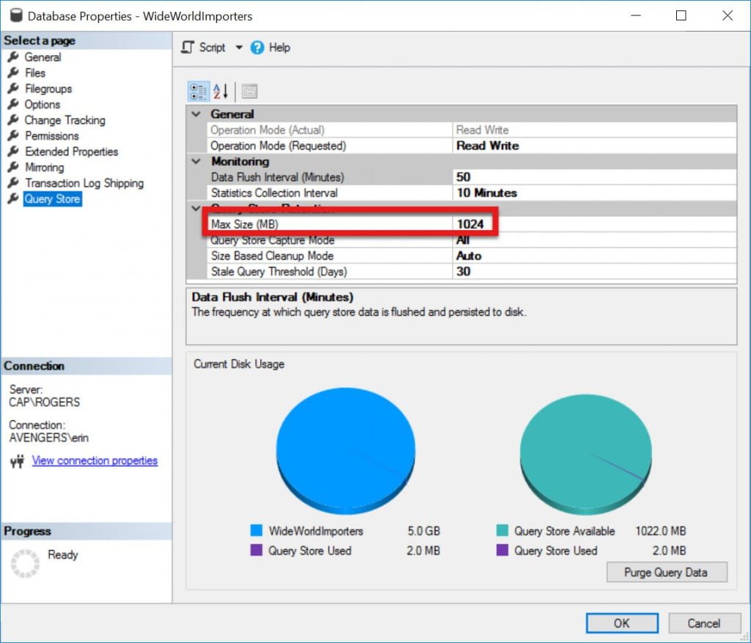The height and width of the screenshot is (643, 751).
Task: Collapse the Monitoring property category
Action: [x=196, y=161]
